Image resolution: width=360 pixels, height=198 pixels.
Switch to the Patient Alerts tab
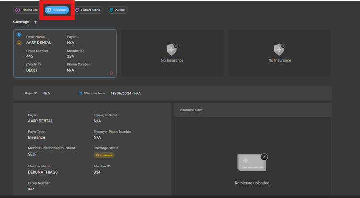pos(89,10)
